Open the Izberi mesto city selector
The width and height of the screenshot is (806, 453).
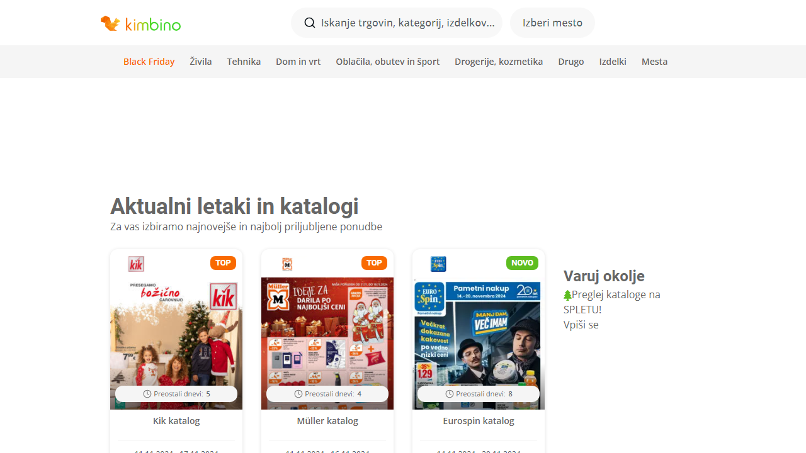(x=552, y=23)
